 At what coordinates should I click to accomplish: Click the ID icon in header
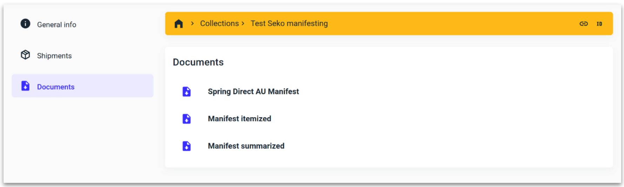point(599,24)
